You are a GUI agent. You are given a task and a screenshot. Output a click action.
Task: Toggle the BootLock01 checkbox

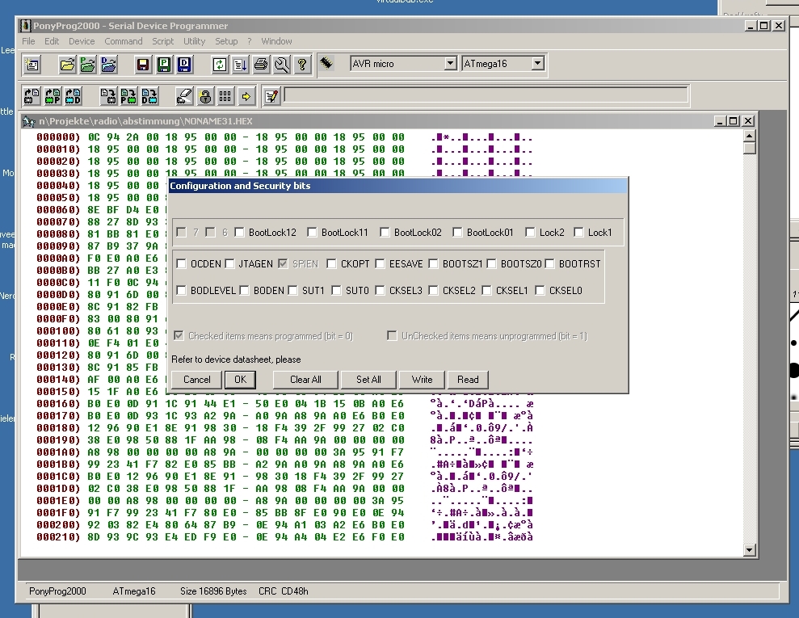pos(457,233)
